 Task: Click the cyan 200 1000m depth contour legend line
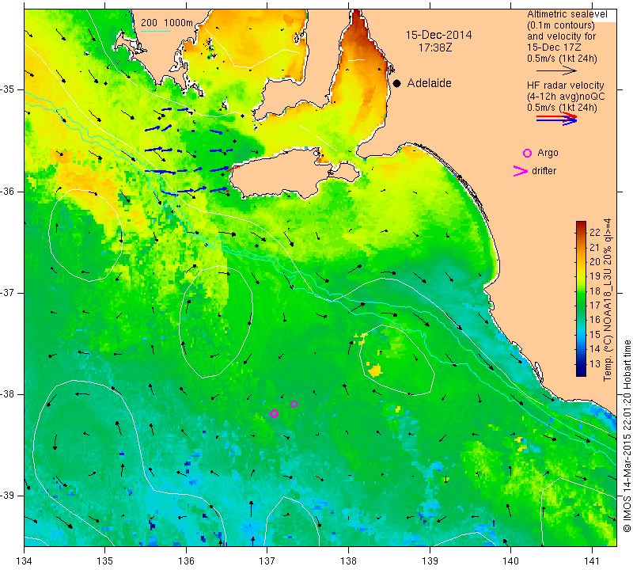pos(156,31)
